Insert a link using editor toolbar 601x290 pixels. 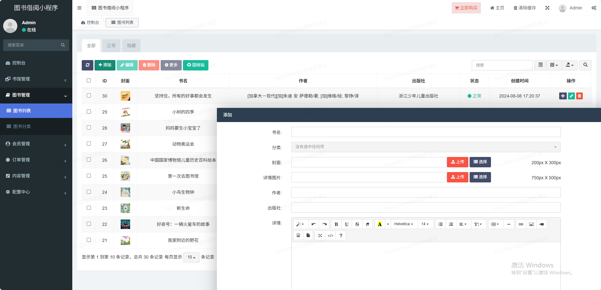[521, 224]
